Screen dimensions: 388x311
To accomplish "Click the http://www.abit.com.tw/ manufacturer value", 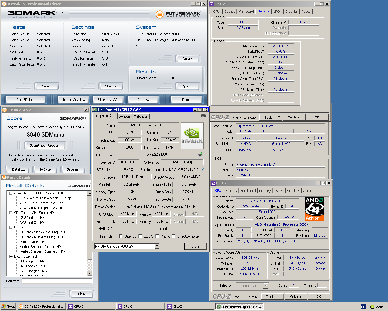I will tap(280, 126).
